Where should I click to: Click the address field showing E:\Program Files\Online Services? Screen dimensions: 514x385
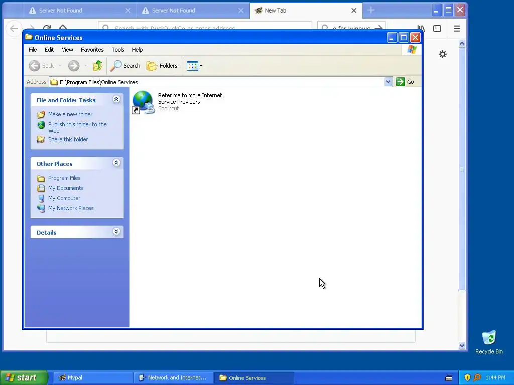pos(217,82)
